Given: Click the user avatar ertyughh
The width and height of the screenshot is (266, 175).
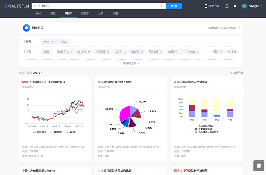Looking at the screenshot, I should [244, 6].
